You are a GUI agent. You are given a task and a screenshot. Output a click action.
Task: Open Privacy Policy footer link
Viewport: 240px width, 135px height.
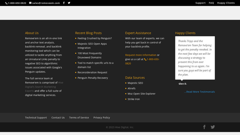(102, 118)
